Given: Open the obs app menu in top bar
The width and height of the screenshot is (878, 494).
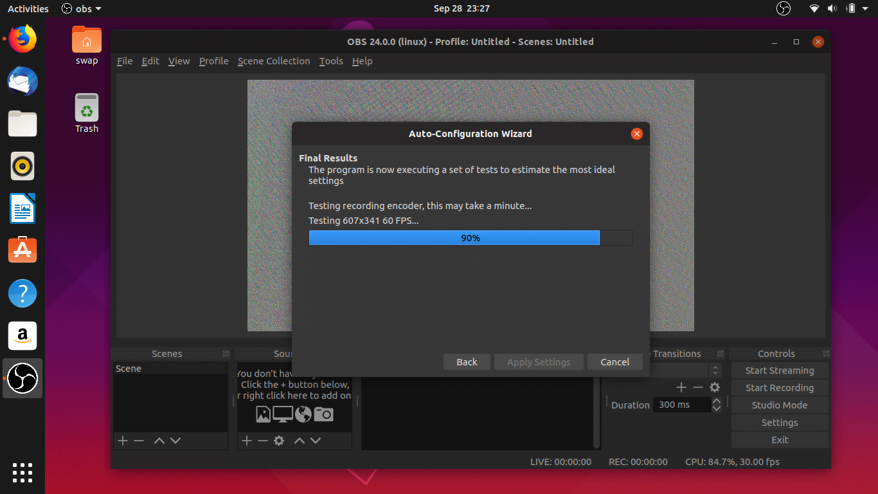Looking at the screenshot, I should point(83,8).
